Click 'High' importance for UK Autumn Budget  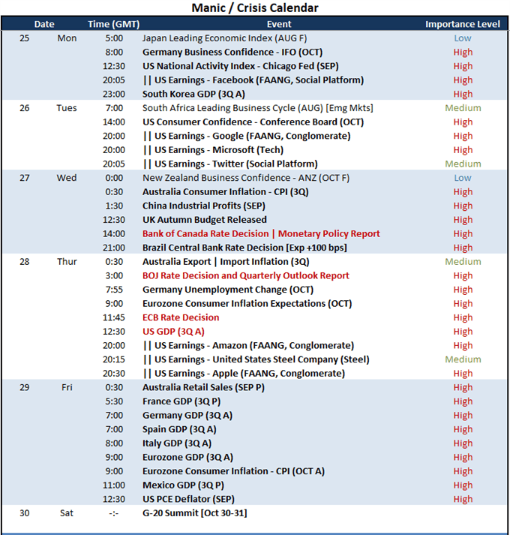click(x=463, y=220)
